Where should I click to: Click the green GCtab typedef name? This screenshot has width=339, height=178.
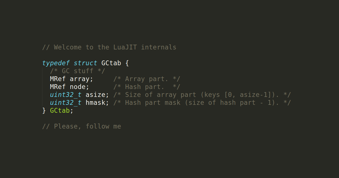pos(60,110)
